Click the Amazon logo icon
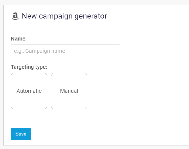Viewport: 189px width, 149px height. click(15, 16)
